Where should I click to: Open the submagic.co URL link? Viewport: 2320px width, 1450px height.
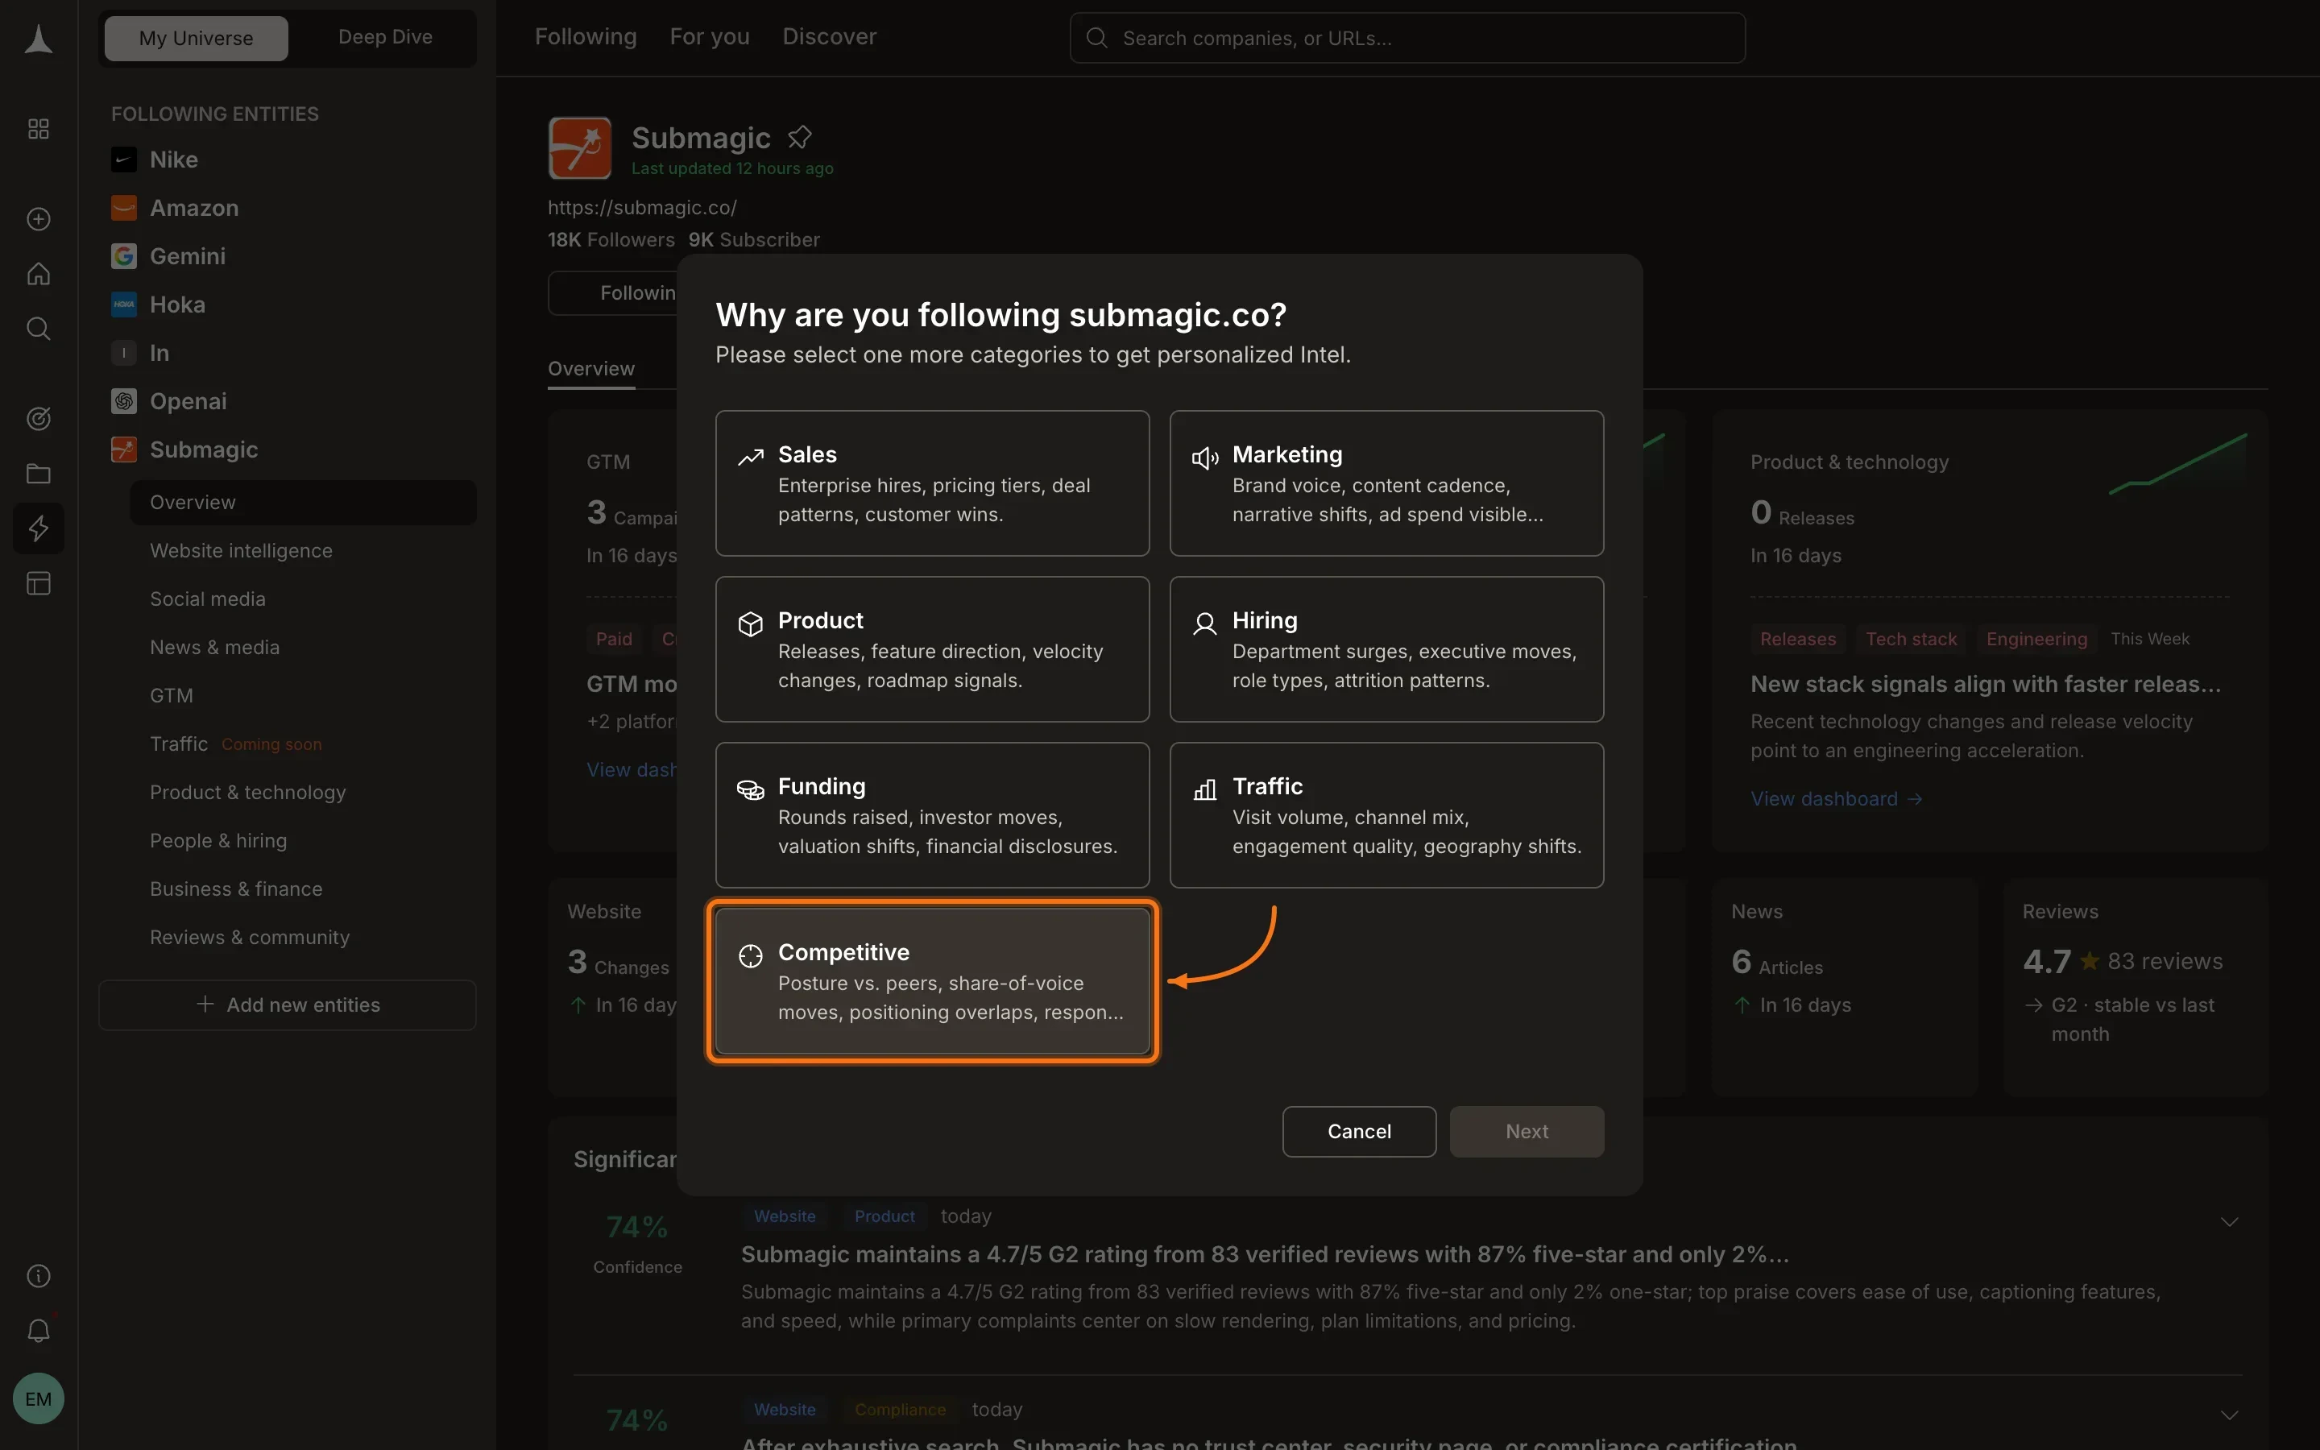point(642,208)
